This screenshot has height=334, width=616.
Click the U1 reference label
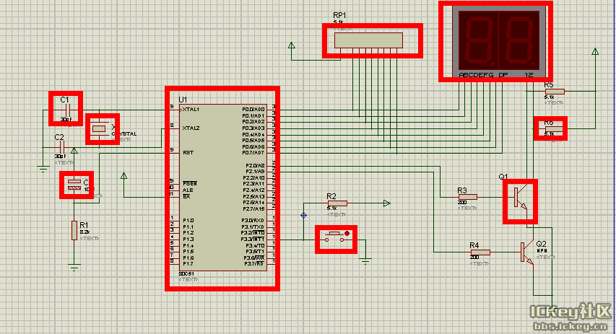[183, 100]
